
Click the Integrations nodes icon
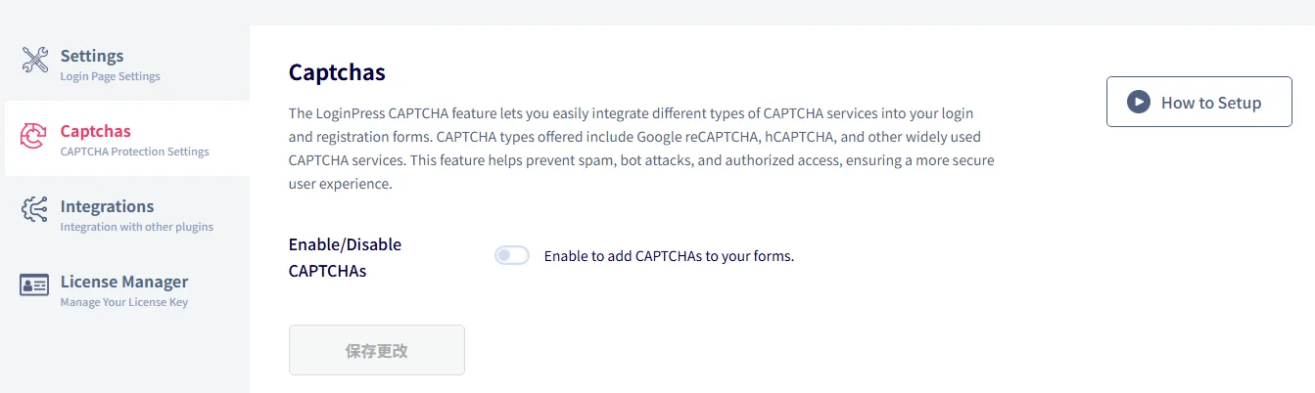click(34, 211)
